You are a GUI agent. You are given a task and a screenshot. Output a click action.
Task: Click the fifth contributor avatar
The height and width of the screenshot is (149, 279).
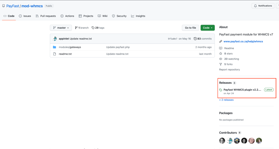[251, 141]
